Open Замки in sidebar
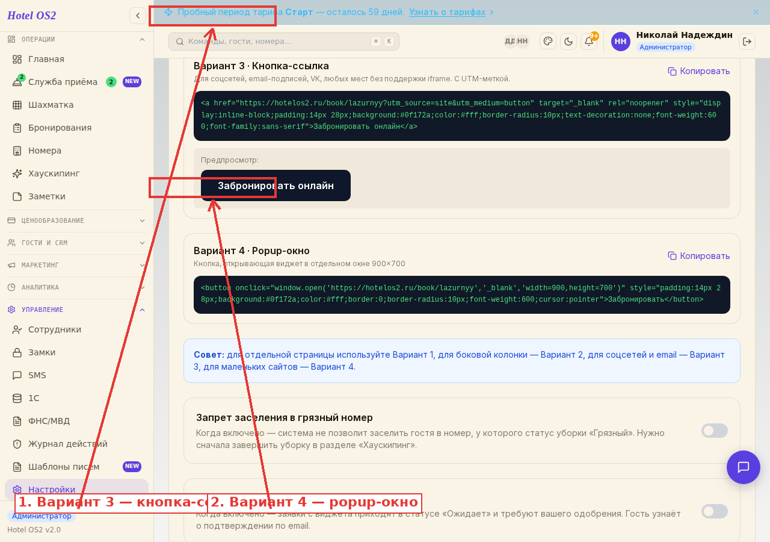 (76, 352)
